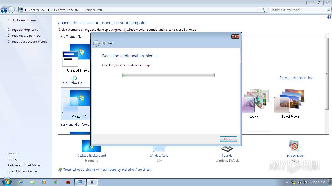Image resolution: width=332 pixels, height=186 pixels.
Task: Open Taskbar and Start Menu link
Action: pos(24,165)
